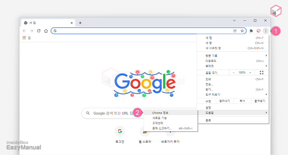Select 고객센터 in the submenu
The height and width of the screenshot is (155, 288).
(170, 123)
